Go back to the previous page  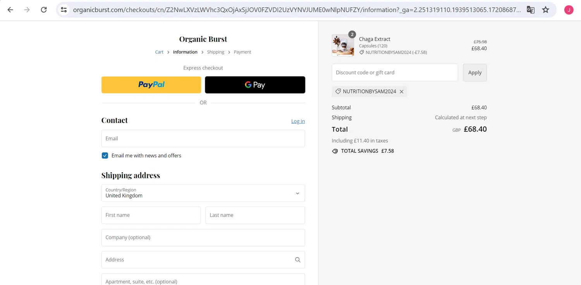click(x=10, y=10)
